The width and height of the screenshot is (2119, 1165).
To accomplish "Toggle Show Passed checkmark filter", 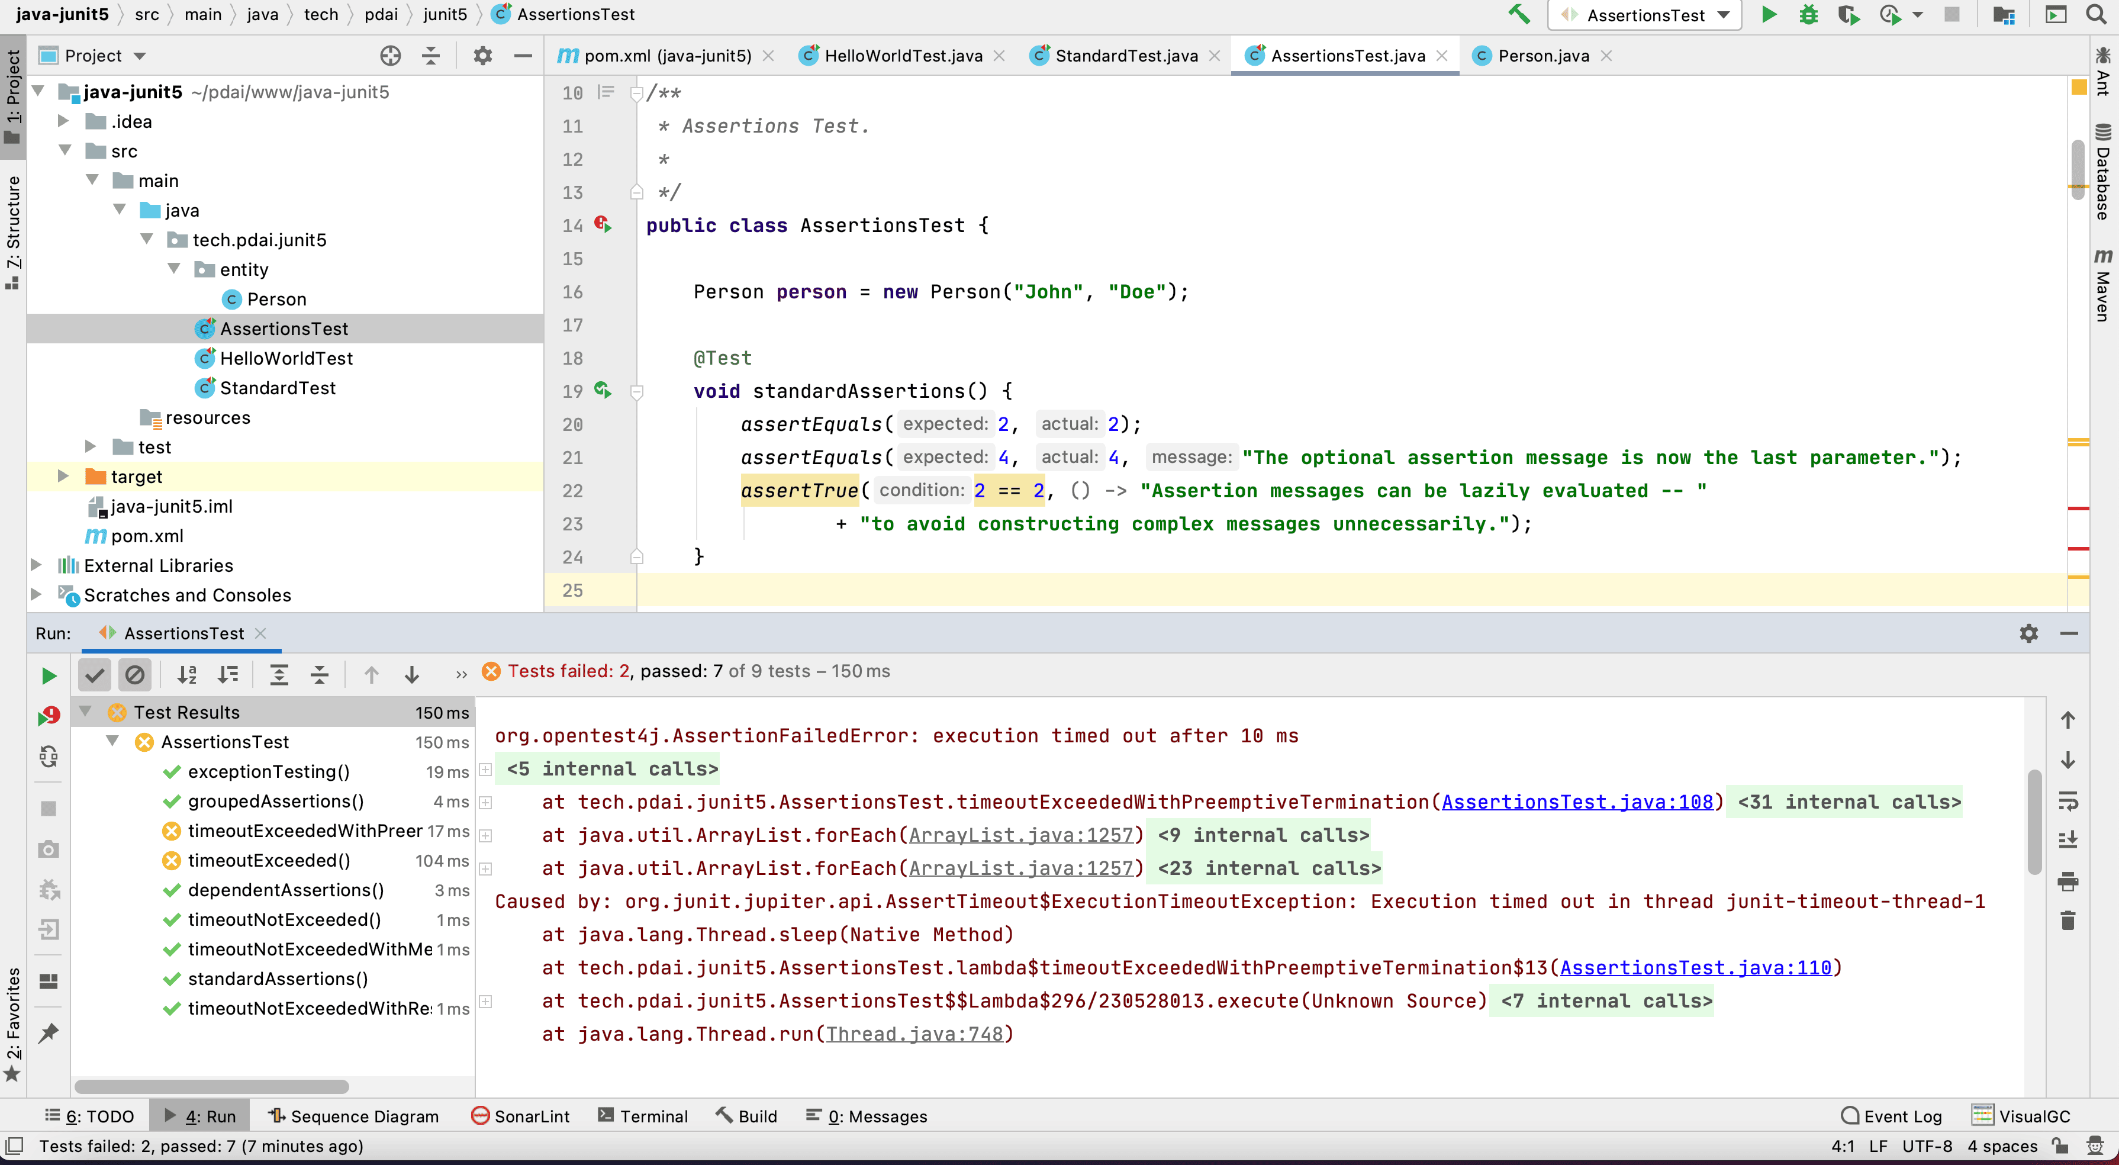I will click(95, 675).
